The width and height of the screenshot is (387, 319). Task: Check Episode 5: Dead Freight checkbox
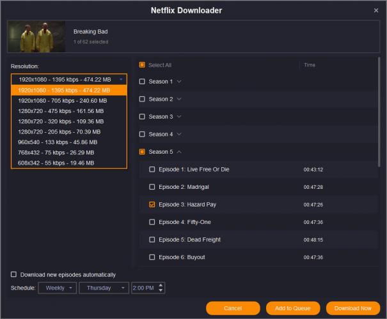(x=152, y=239)
